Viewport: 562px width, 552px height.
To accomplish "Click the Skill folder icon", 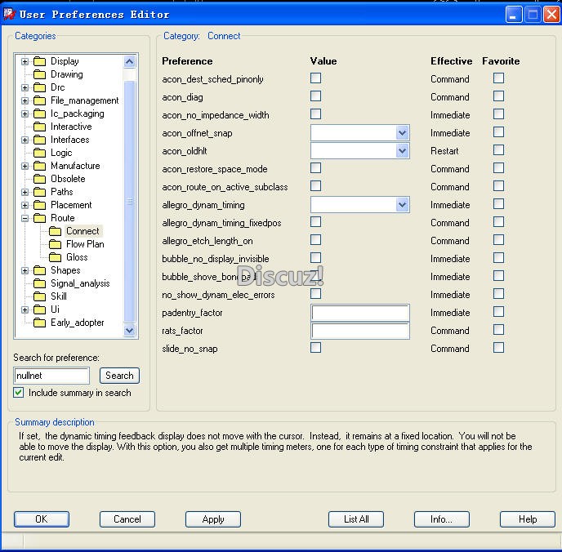I will 40,296.
